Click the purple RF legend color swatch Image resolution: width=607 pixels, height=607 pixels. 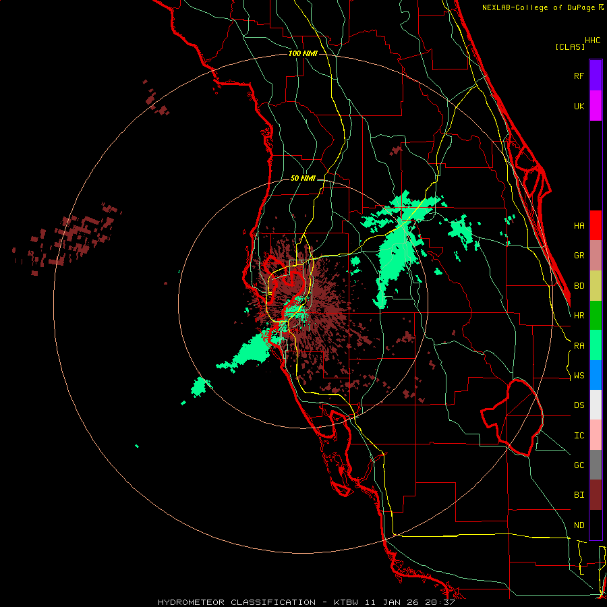(596, 76)
